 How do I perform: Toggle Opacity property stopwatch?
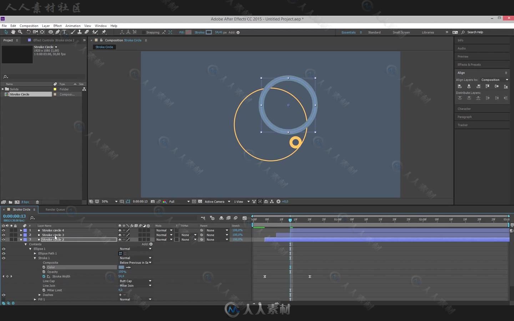44,272
